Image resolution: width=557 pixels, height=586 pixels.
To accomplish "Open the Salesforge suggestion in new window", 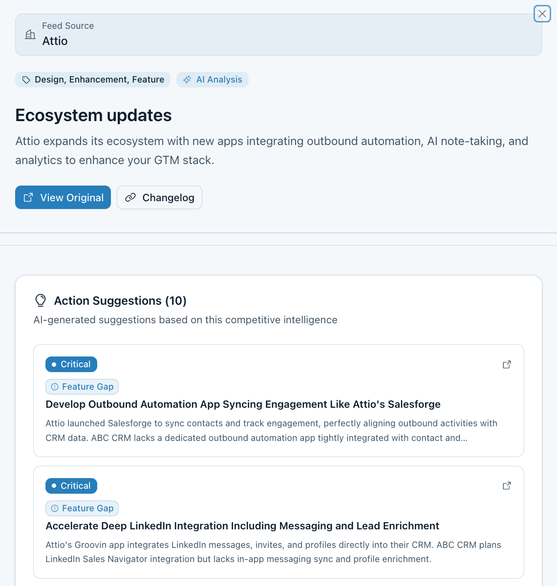I will [x=507, y=364].
